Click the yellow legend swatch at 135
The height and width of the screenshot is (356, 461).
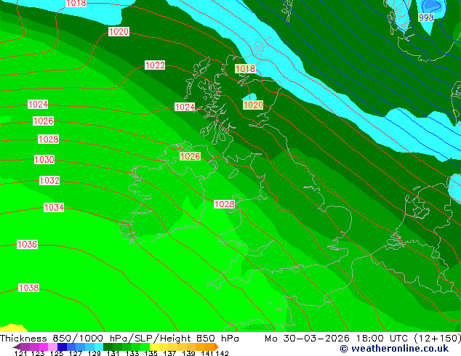pyautogui.click(x=154, y=347)
